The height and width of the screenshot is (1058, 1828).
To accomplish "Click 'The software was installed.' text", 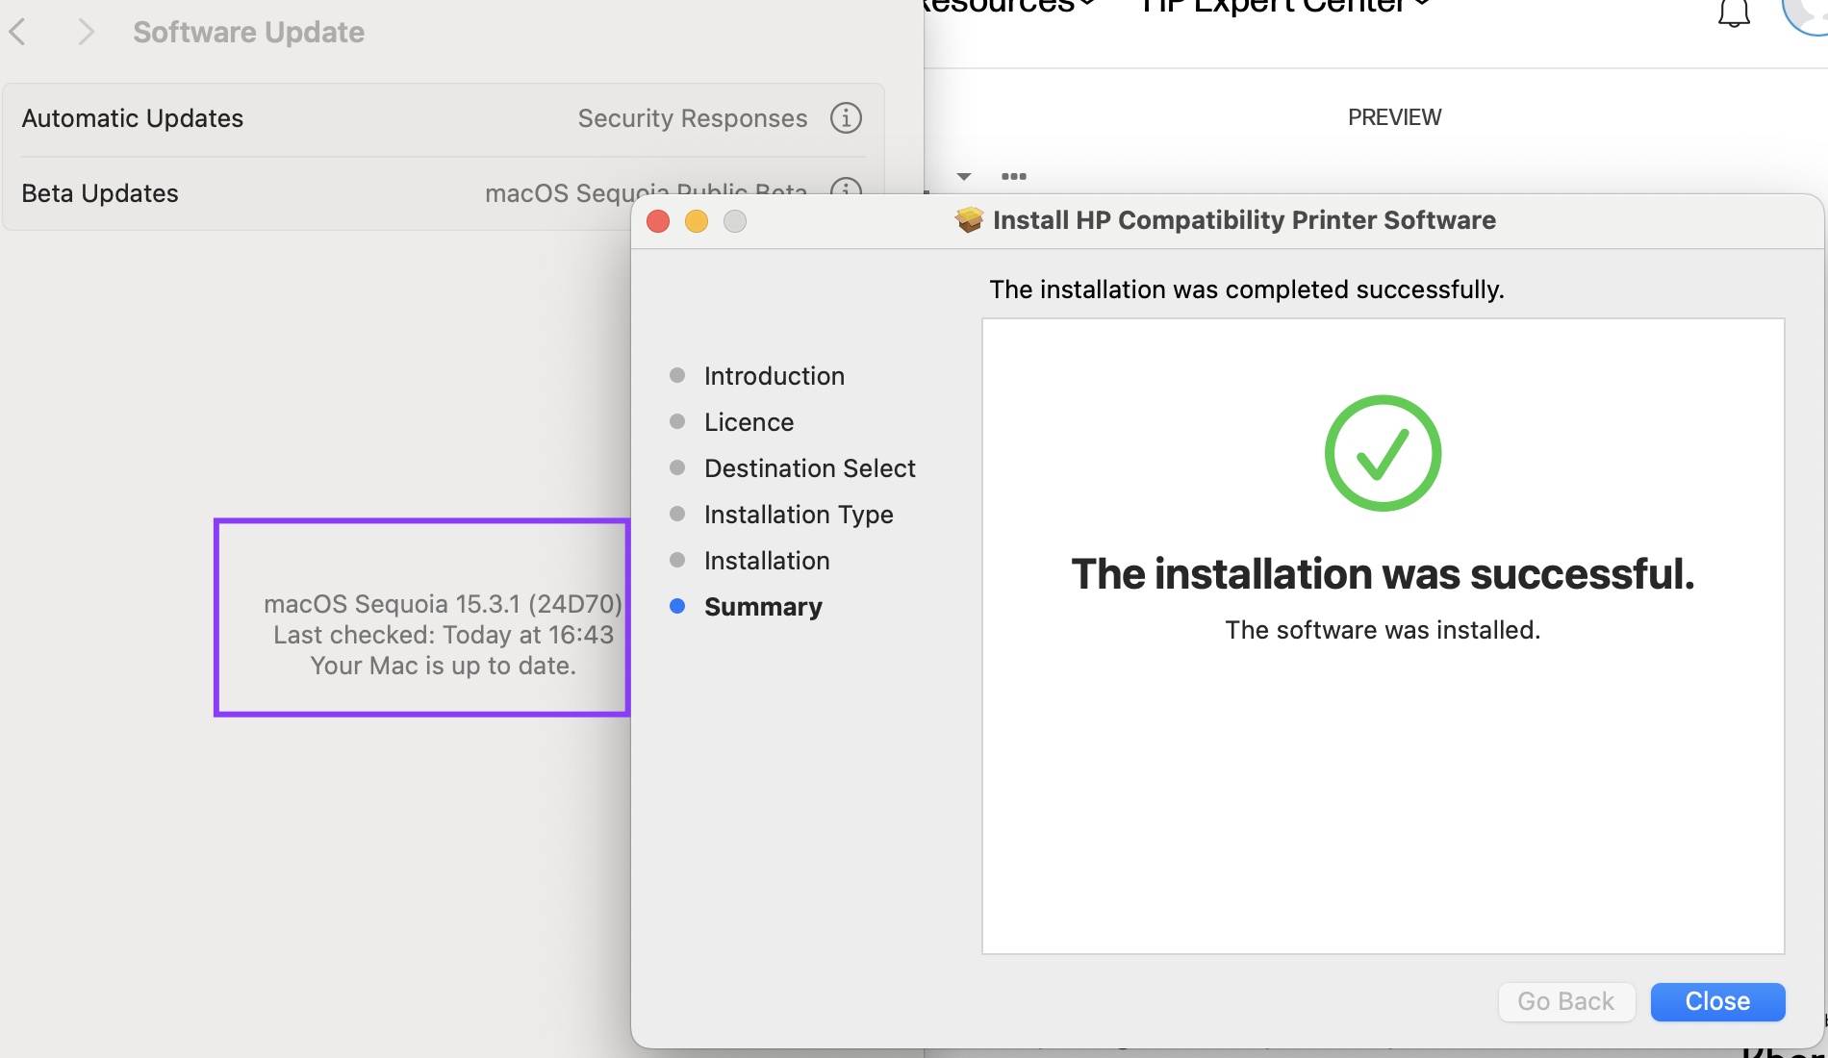I will [1383, 630].
